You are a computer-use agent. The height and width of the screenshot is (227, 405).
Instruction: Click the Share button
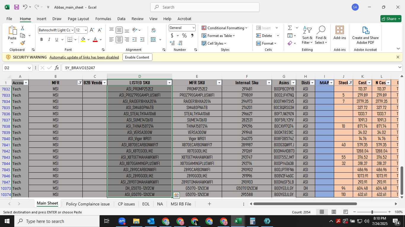[x=391, y=19]
